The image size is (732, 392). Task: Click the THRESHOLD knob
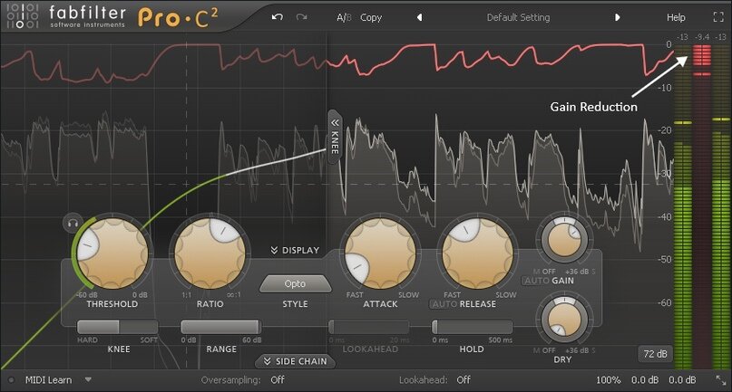coord(112,253)
